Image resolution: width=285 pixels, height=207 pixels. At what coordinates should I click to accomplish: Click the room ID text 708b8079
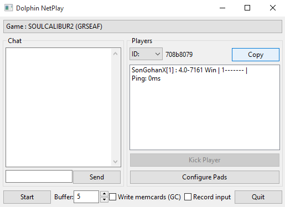(179, 55)
